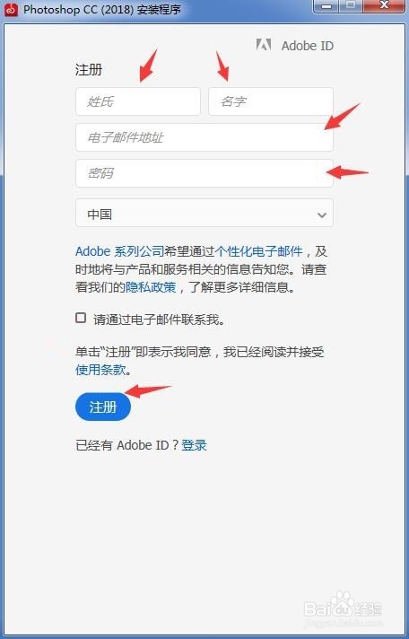Click the Adobe ID label text
The image size is (409, 639).
[308, 46]
